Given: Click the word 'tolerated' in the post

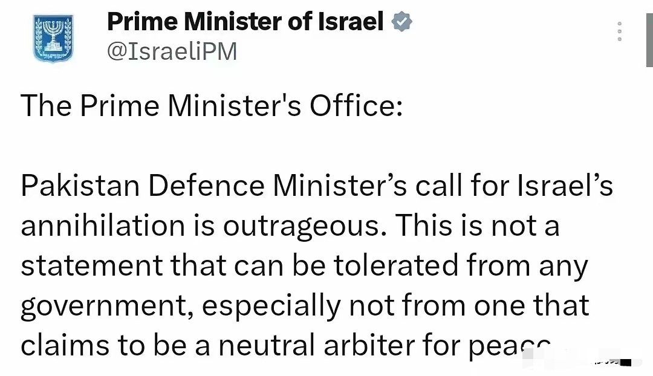Looking at the screenshot, I should (x=395, y=265).
